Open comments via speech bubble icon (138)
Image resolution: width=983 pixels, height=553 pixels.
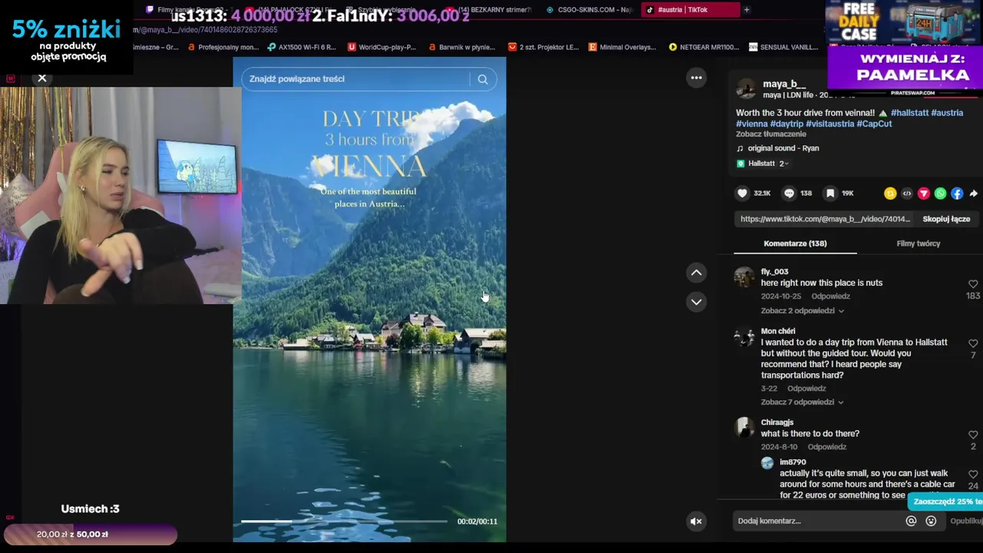coord(789,194)
